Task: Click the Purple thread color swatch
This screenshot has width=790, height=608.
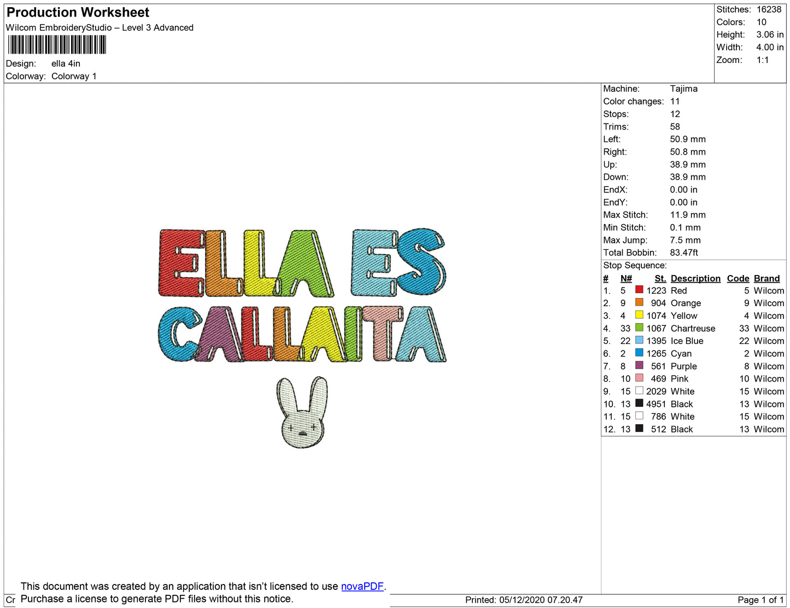Action: click(x=639, y=365)
